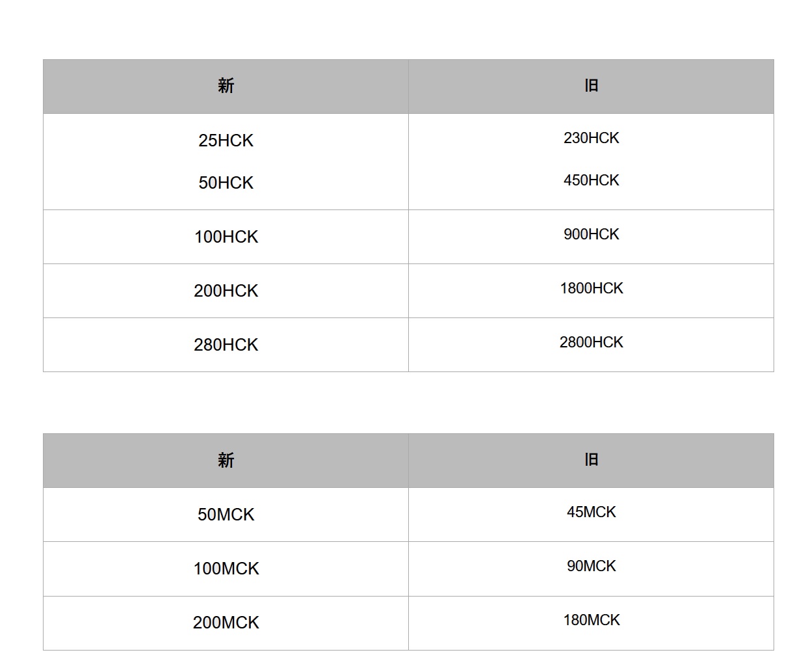Screen dimensions: 808x659
Task: Select the 50MCK cell
Action: click(226, 515)
